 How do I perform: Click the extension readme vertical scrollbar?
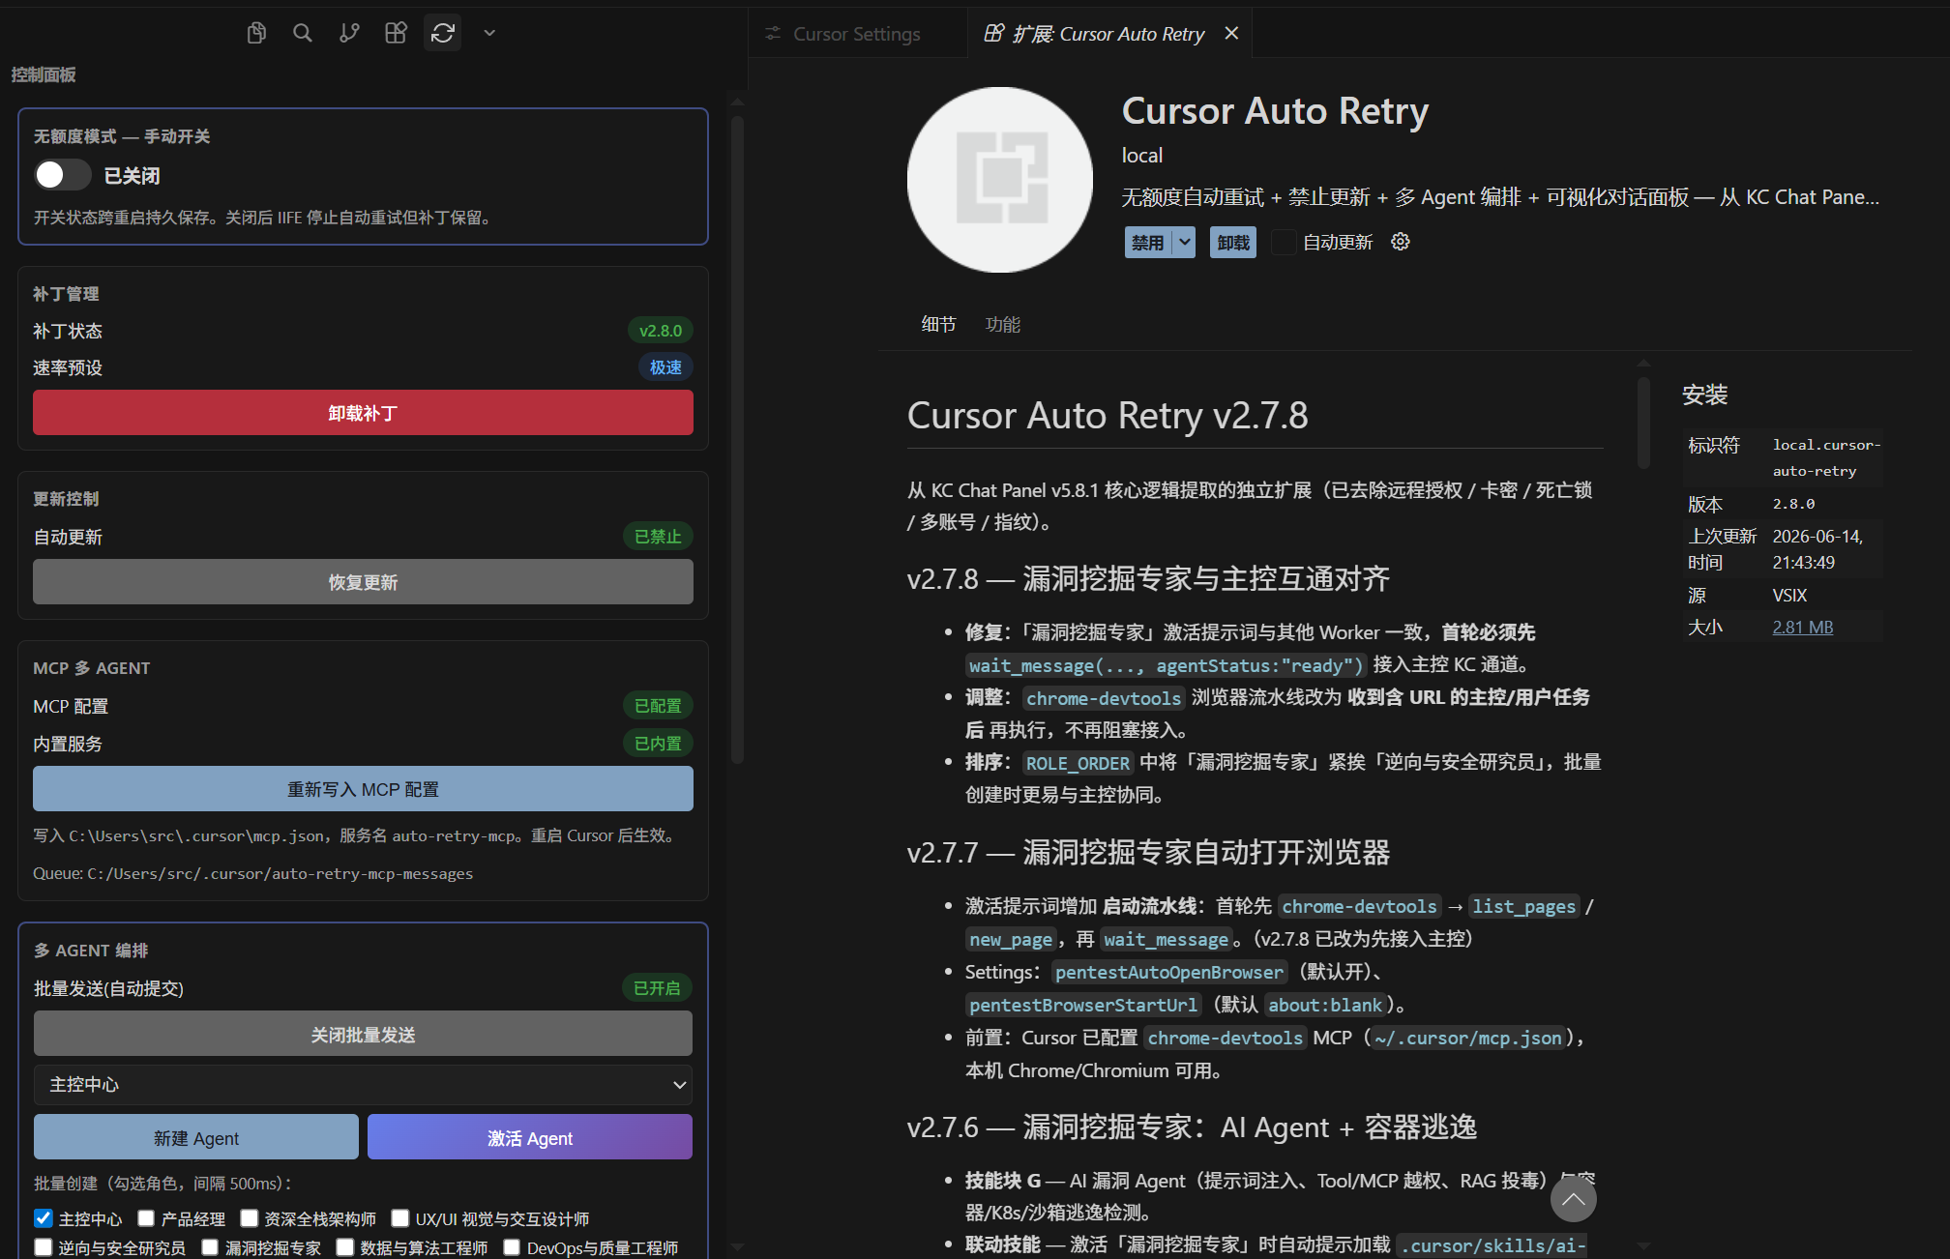pos(1643,423)
